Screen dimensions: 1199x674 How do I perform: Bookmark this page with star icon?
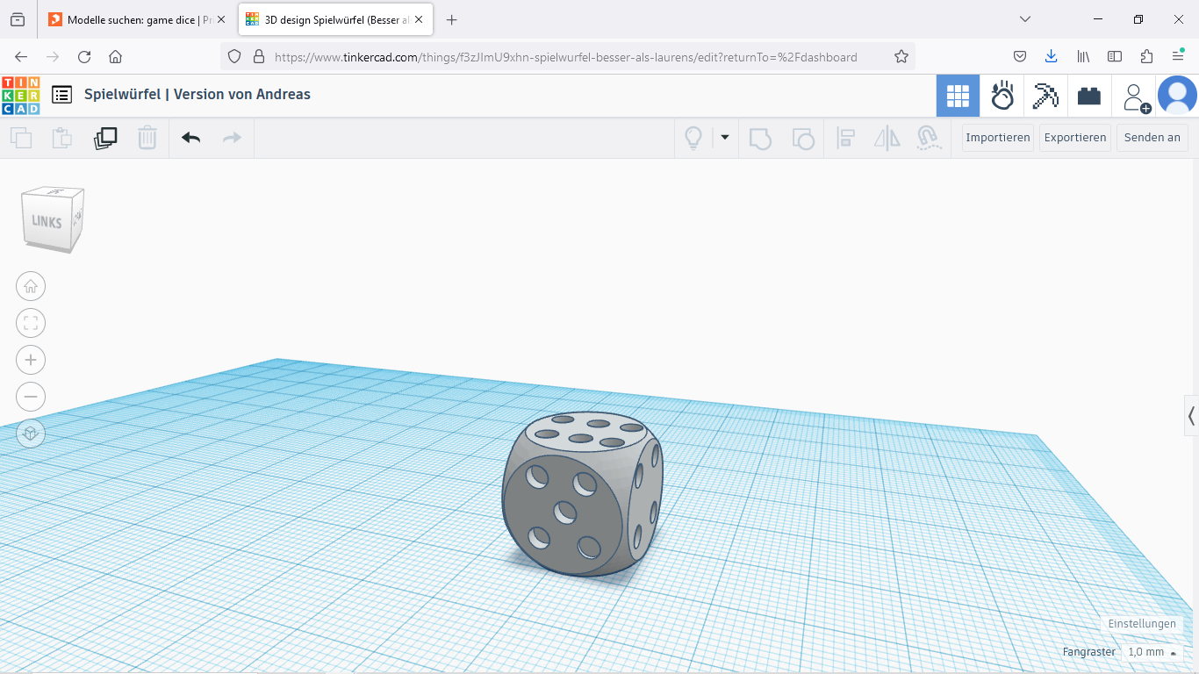click(901, 57)
